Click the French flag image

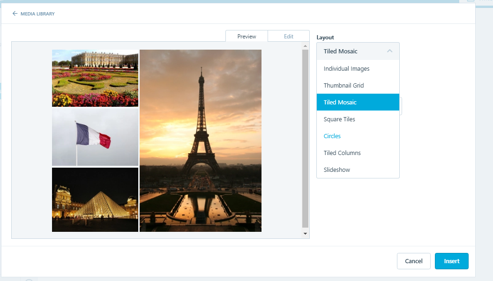pos(95,137)
